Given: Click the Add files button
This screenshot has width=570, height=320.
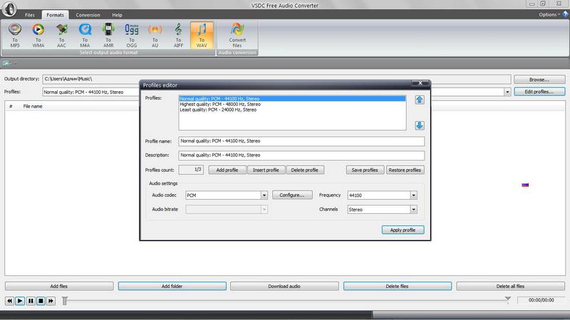Looking at the screenshot, I should pyautogui.click(x=59, y=287).
